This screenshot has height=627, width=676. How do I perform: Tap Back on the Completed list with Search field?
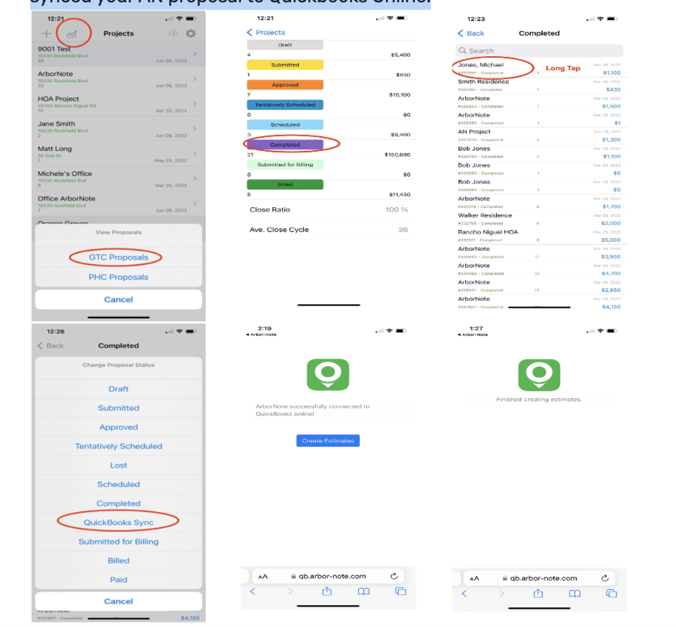click(x=471, y=33)
